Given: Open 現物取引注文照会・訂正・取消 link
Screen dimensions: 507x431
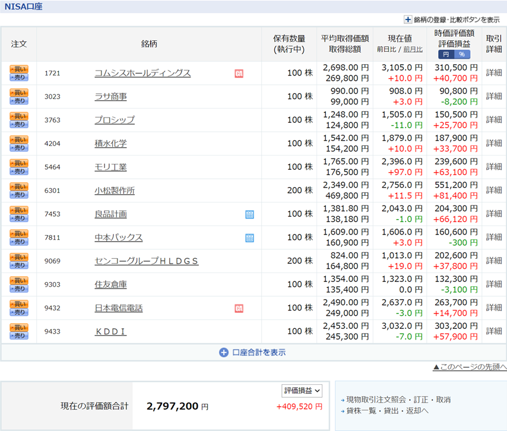Looking at the screenshot, I should click(398, 400).
